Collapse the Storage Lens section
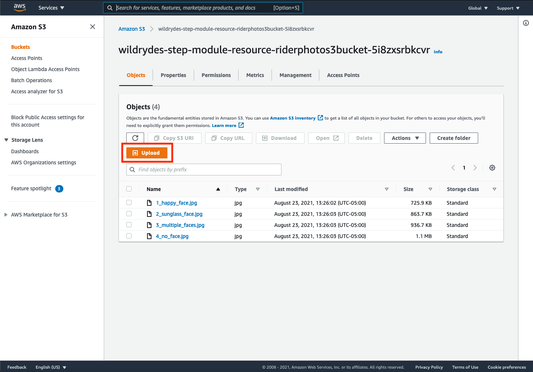 tap(6, 140)
